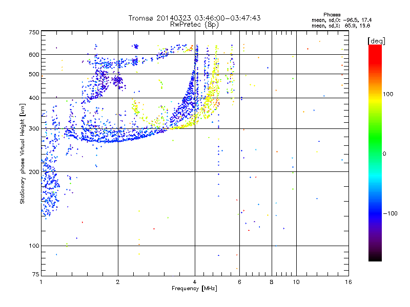
Task: Click the colorbar tick label '0'
Action: tap(384, 154)
